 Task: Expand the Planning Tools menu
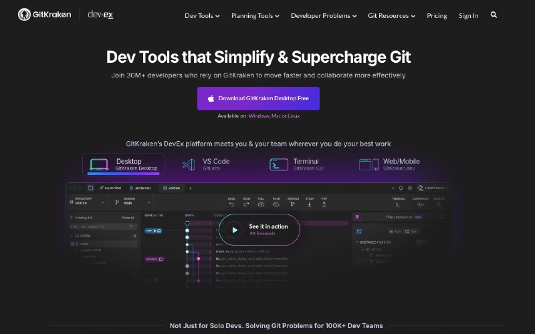255,15
